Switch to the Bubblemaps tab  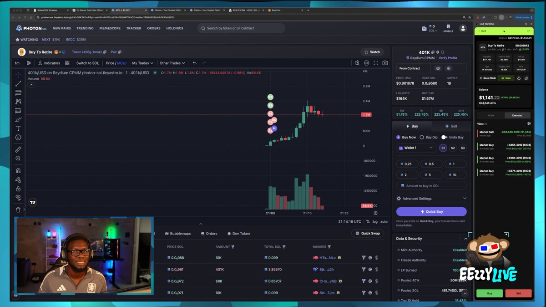click(x=178, y=234)
